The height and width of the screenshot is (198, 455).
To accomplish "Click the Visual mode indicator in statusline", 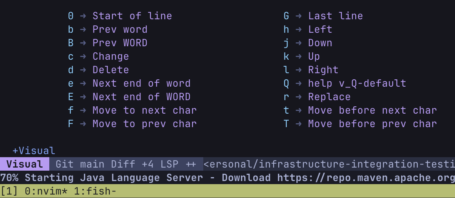I will coord(25,164).
